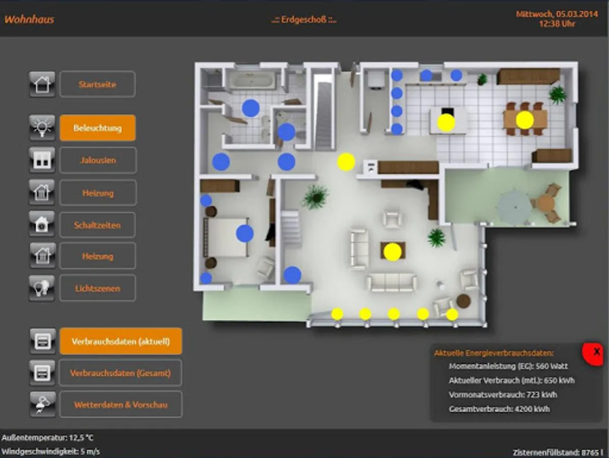Screen dimensions: 609x458
Task: Toggle the hallway light below the WC
Action: tap(286, 162)
